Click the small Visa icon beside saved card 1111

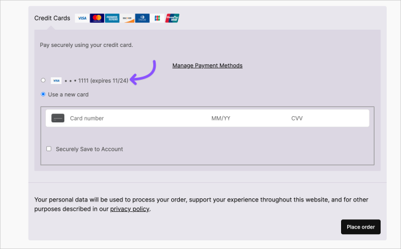(56, 80)
